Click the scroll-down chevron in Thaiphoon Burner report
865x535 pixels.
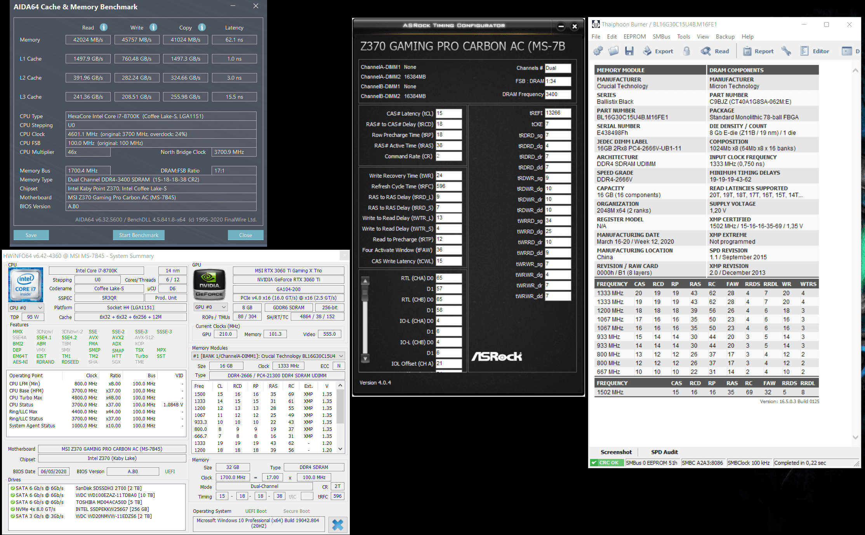coord(855,437)
